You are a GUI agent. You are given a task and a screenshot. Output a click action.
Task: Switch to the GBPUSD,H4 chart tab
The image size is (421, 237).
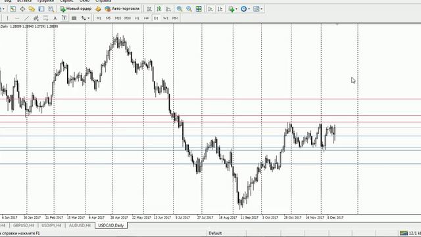(x=24, y=225)
